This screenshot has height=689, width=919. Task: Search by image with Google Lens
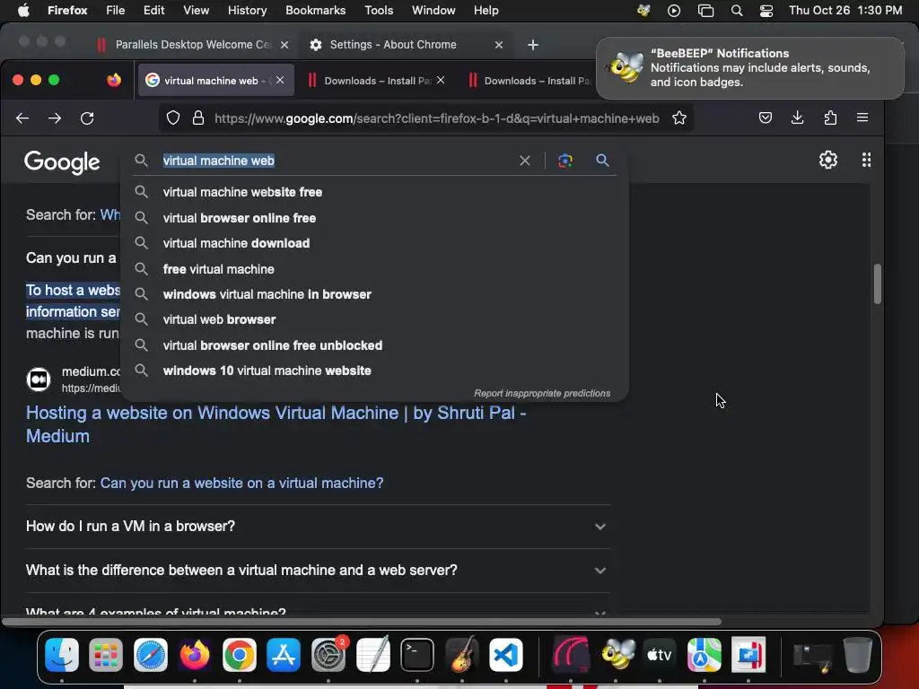[x=565, y=161]
